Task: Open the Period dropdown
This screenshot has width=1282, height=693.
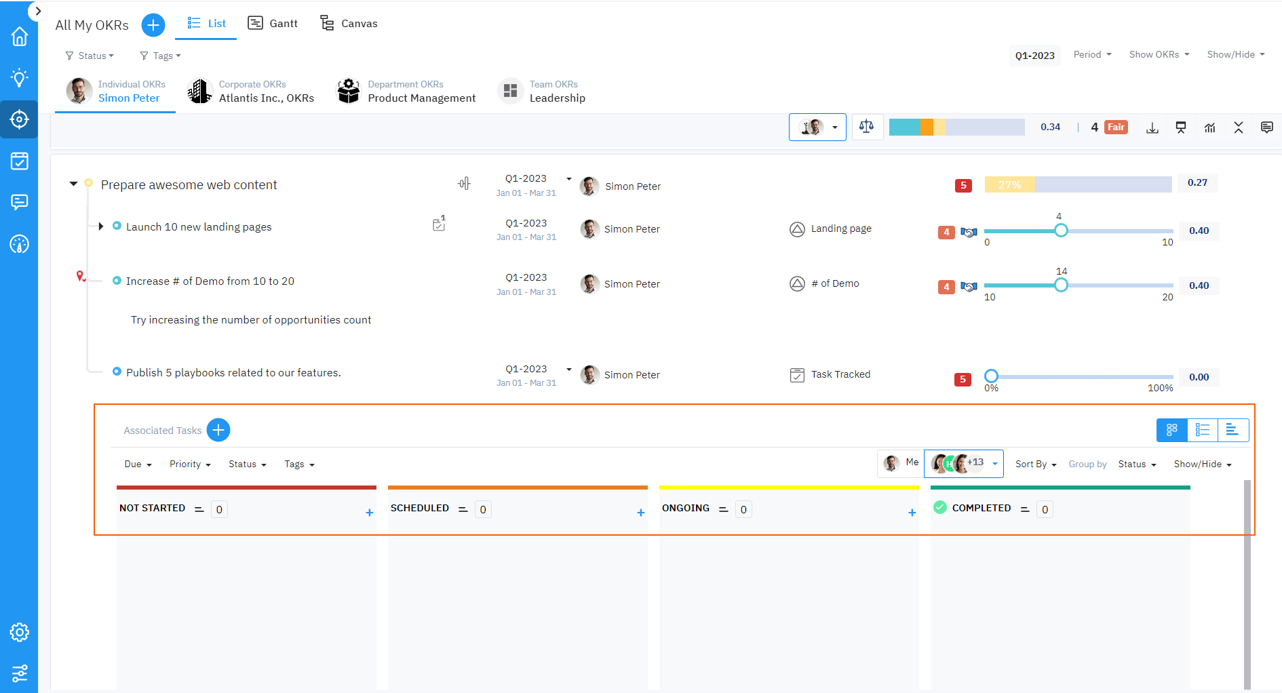Action: point(1091,54)
